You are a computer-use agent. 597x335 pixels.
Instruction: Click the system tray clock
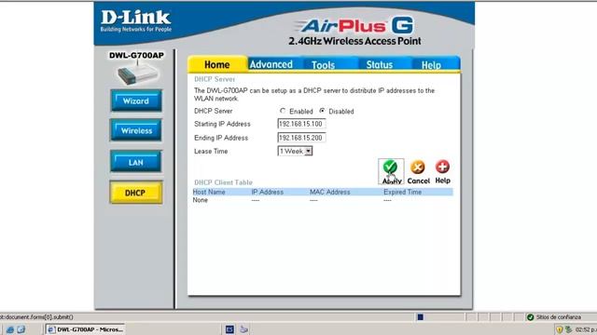coord(586,329)
